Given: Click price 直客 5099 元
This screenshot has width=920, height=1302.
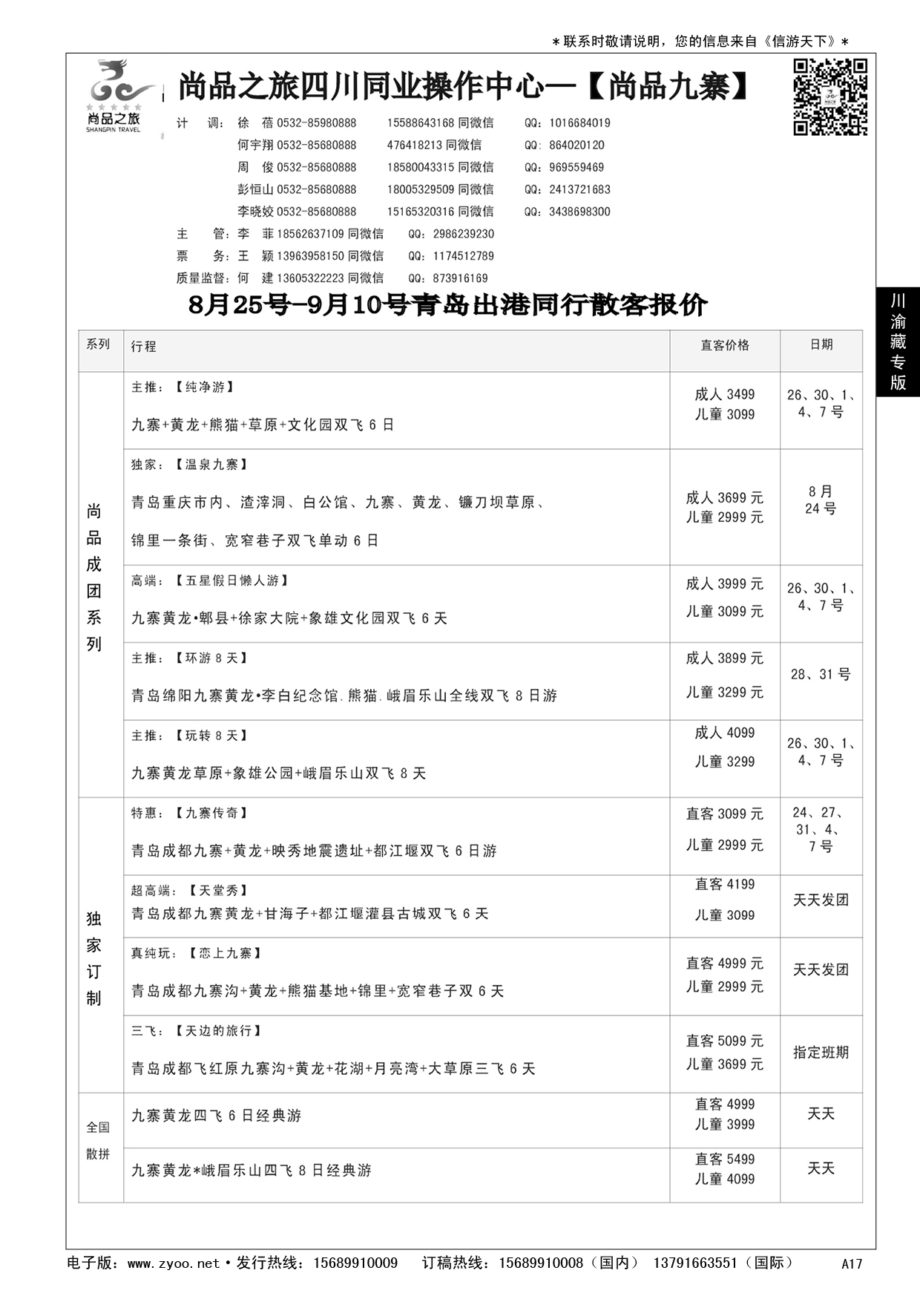Looking at the screenshot, I should [724, 1041].
